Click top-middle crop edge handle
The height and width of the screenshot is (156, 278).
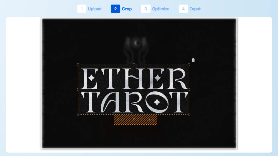tap(134, 64)
